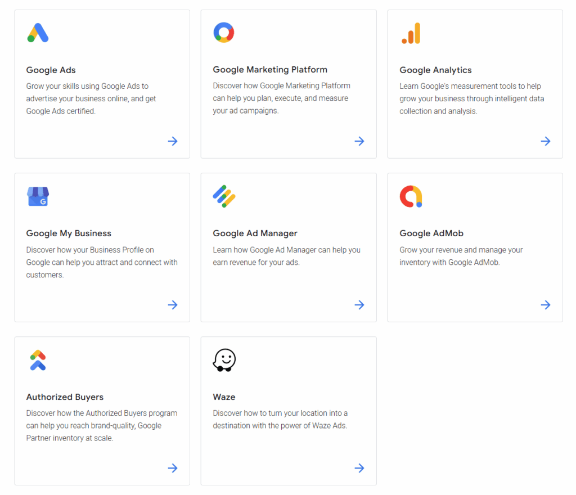The height and width of the screenshot is (495, 576).
Task: Click the Google Ads logo icon
Action: 38,33
